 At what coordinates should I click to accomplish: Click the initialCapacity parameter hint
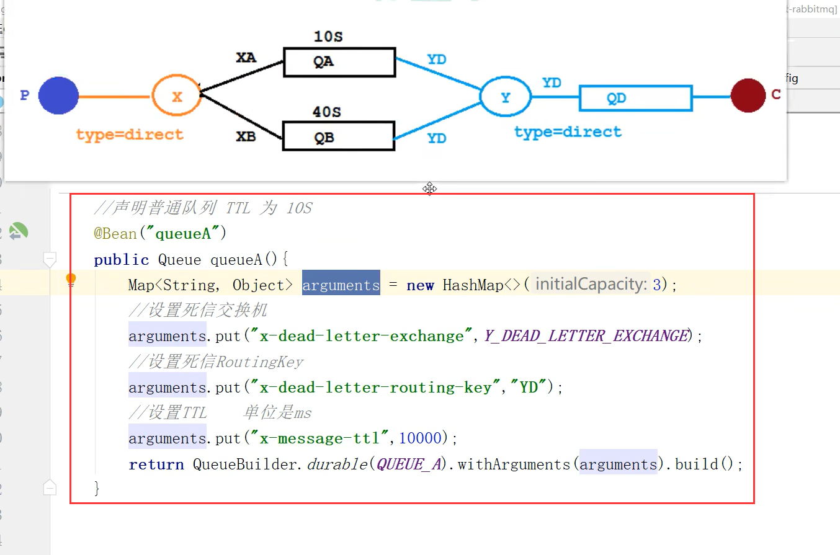click(591, 285)
